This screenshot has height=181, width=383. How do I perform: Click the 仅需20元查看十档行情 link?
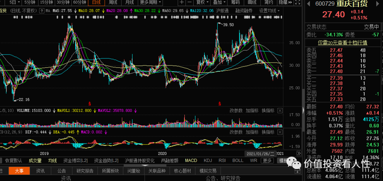(343, 43)
